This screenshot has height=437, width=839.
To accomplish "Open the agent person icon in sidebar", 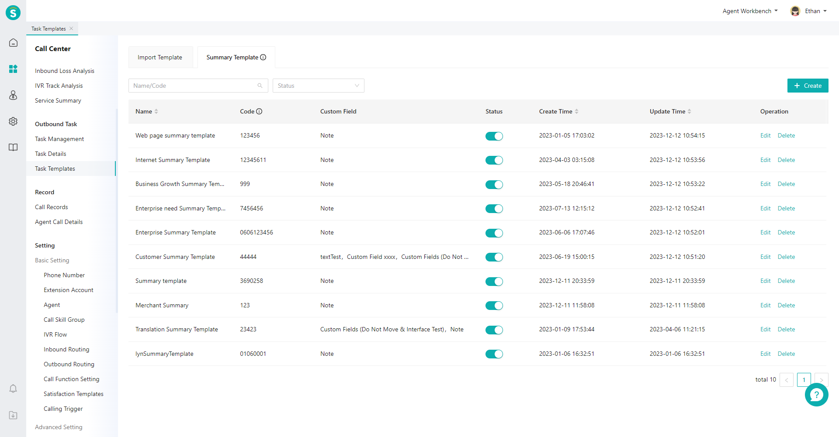I will (13, 95).
